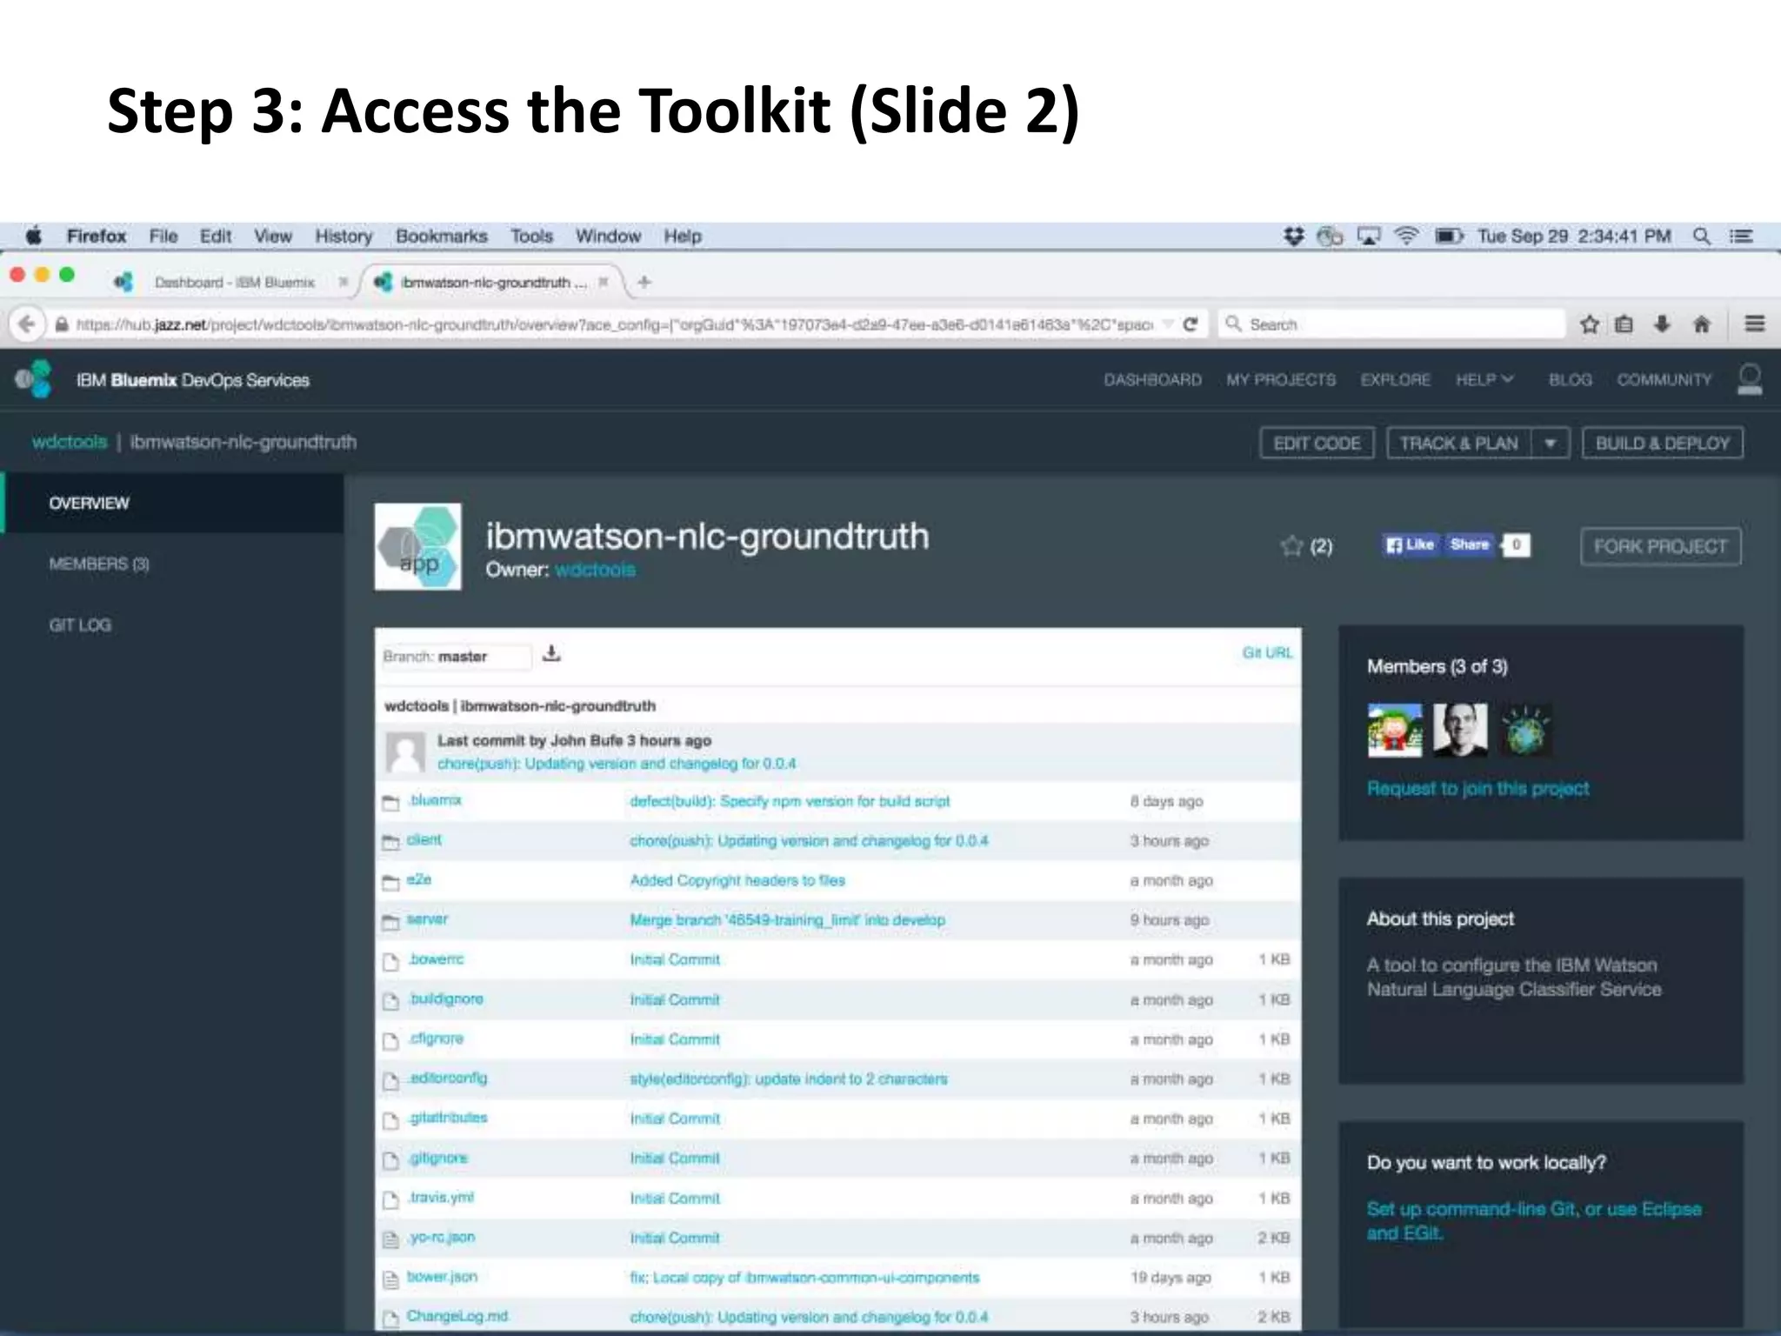
Task: Click the Firefox Search input field
Action: [x=1391, y=324]
